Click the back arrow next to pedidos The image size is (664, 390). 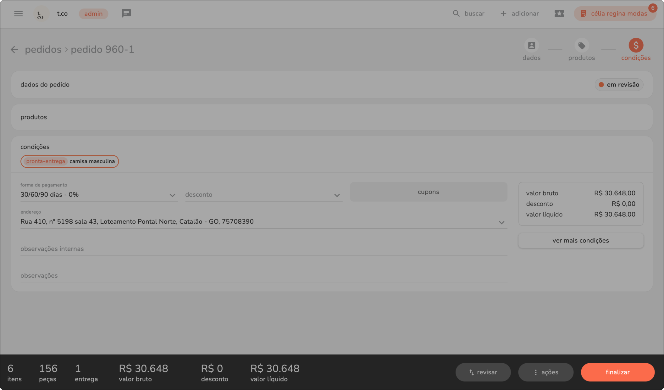(14, 50)
